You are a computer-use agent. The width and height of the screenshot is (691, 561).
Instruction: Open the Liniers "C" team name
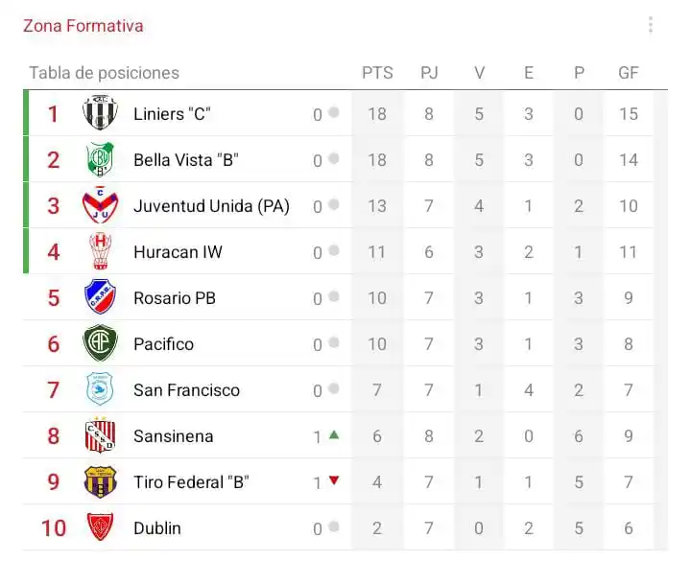pyautogui.click(x=173, y=114)
